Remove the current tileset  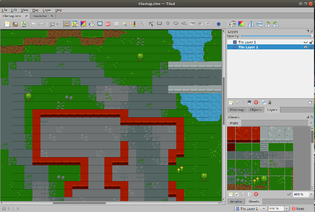coord(256,194)
